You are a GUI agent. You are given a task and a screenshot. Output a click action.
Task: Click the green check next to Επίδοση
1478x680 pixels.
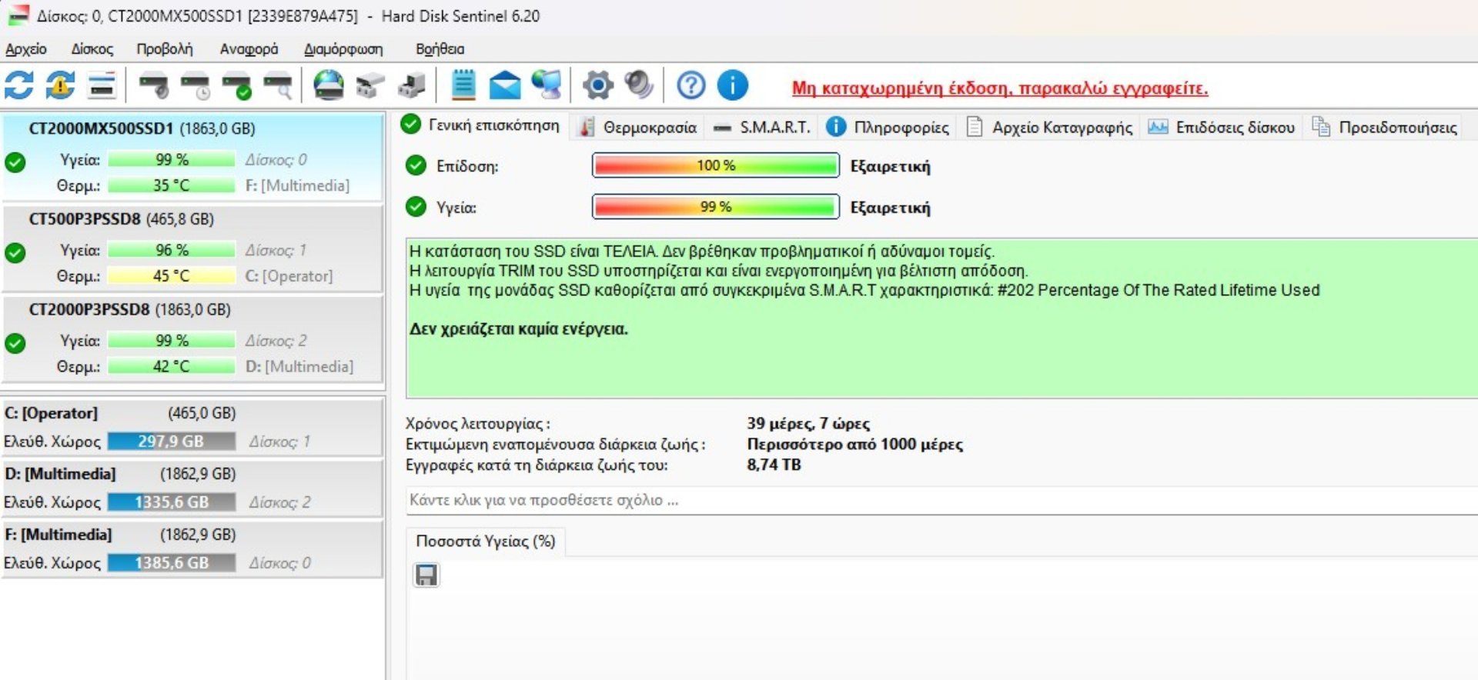[x=416, y=165]
